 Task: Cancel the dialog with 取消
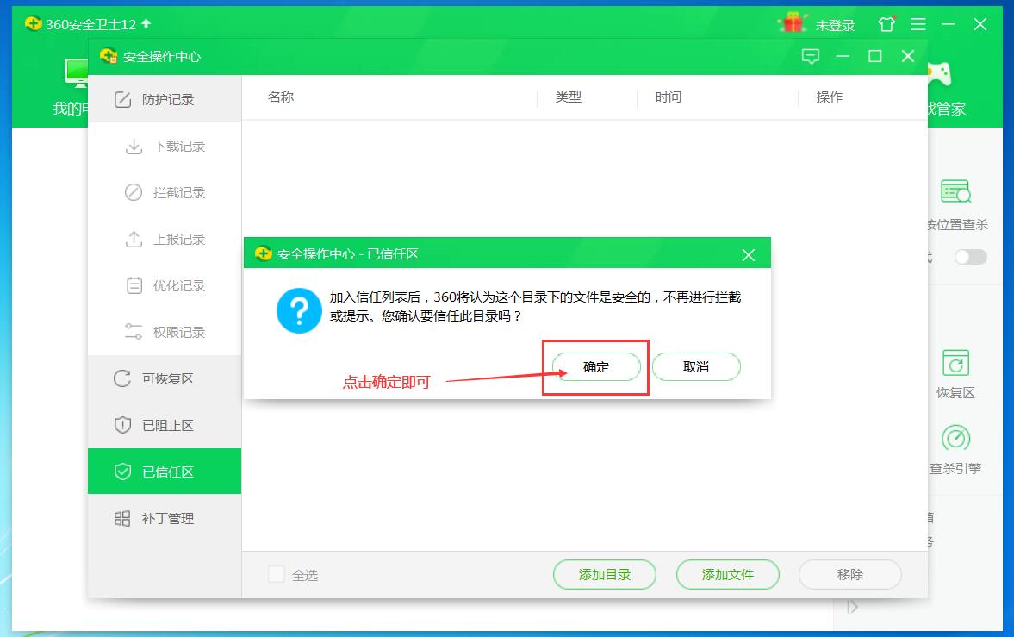coord(696,367)
